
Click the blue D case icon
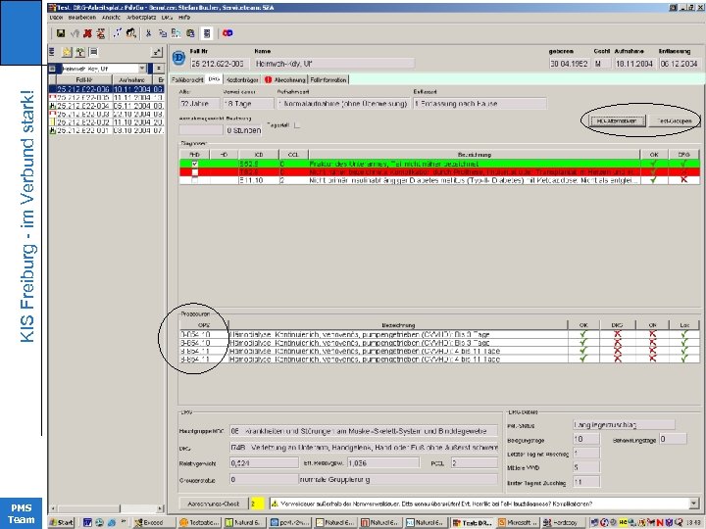[178, 58]
